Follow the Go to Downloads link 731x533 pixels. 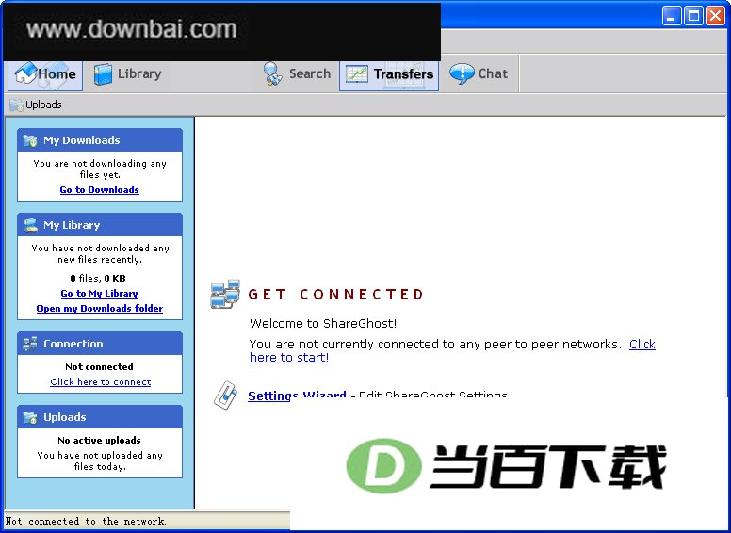pos(99,189)
